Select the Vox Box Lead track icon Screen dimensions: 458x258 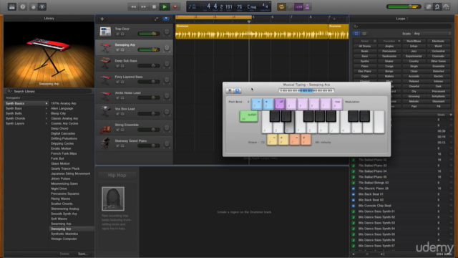pos(105,111)
